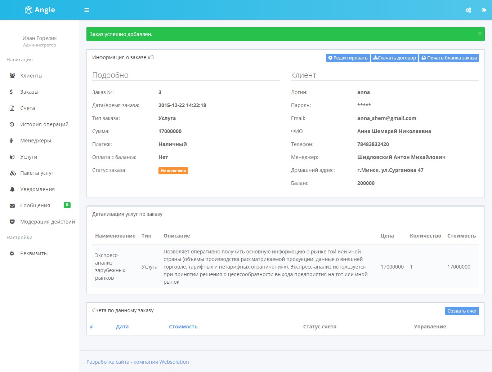
Task: Click the Пакеты услуг cubes icon
Action: tap(13, 173)
